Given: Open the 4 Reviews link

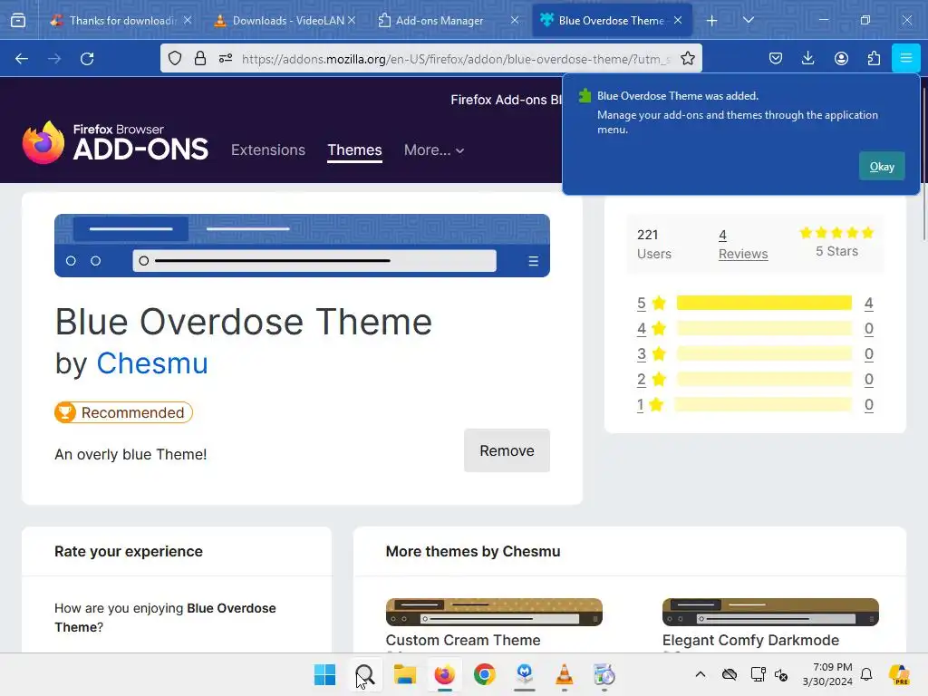Looking at the screenshot, I should (743, 245).
